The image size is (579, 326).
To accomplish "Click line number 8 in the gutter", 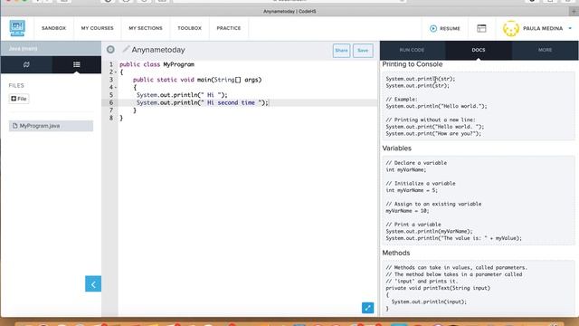I will point(111,118).
